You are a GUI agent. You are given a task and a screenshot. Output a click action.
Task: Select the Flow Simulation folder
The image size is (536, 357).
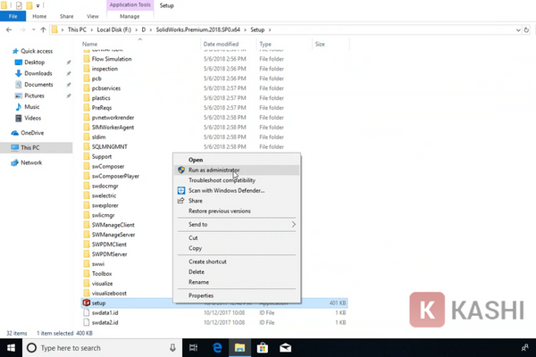click(x=112, y=59)
